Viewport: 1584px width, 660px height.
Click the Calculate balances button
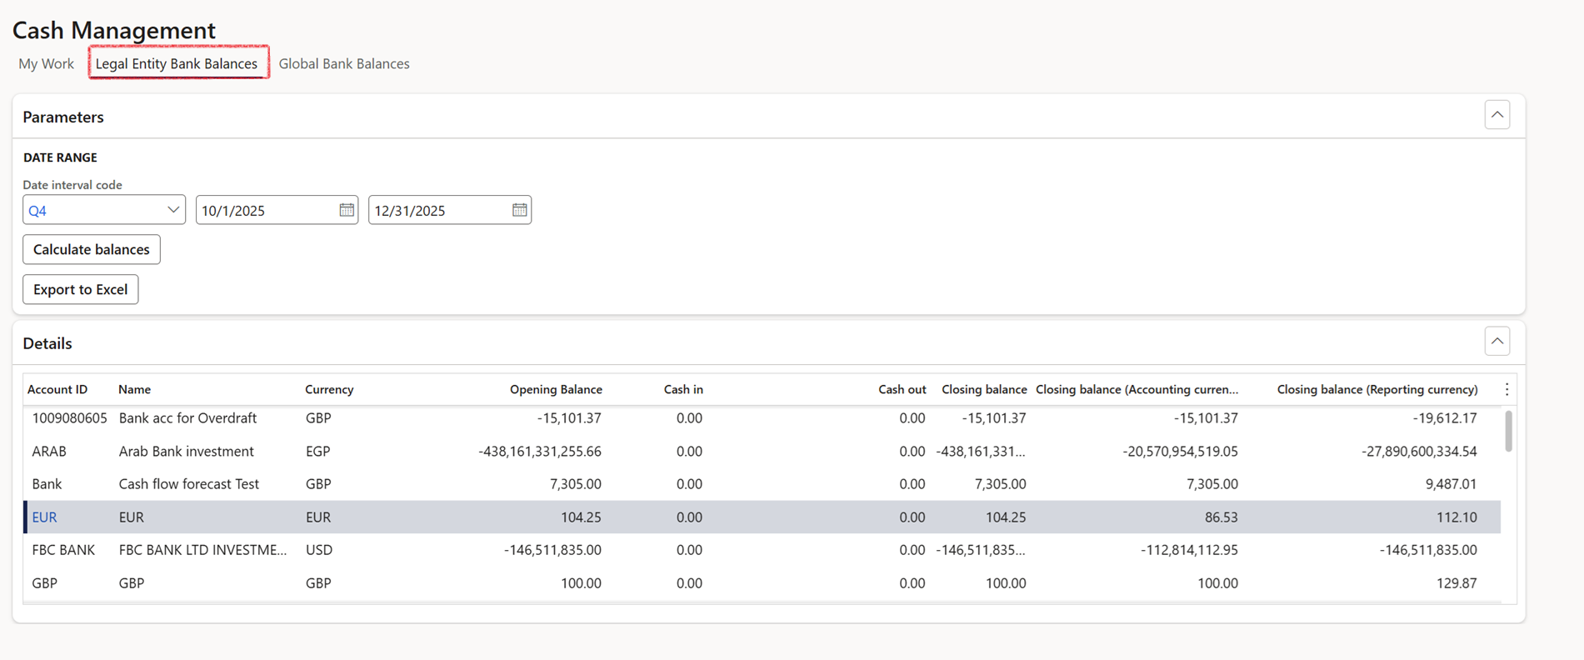(x=92, y=249)
